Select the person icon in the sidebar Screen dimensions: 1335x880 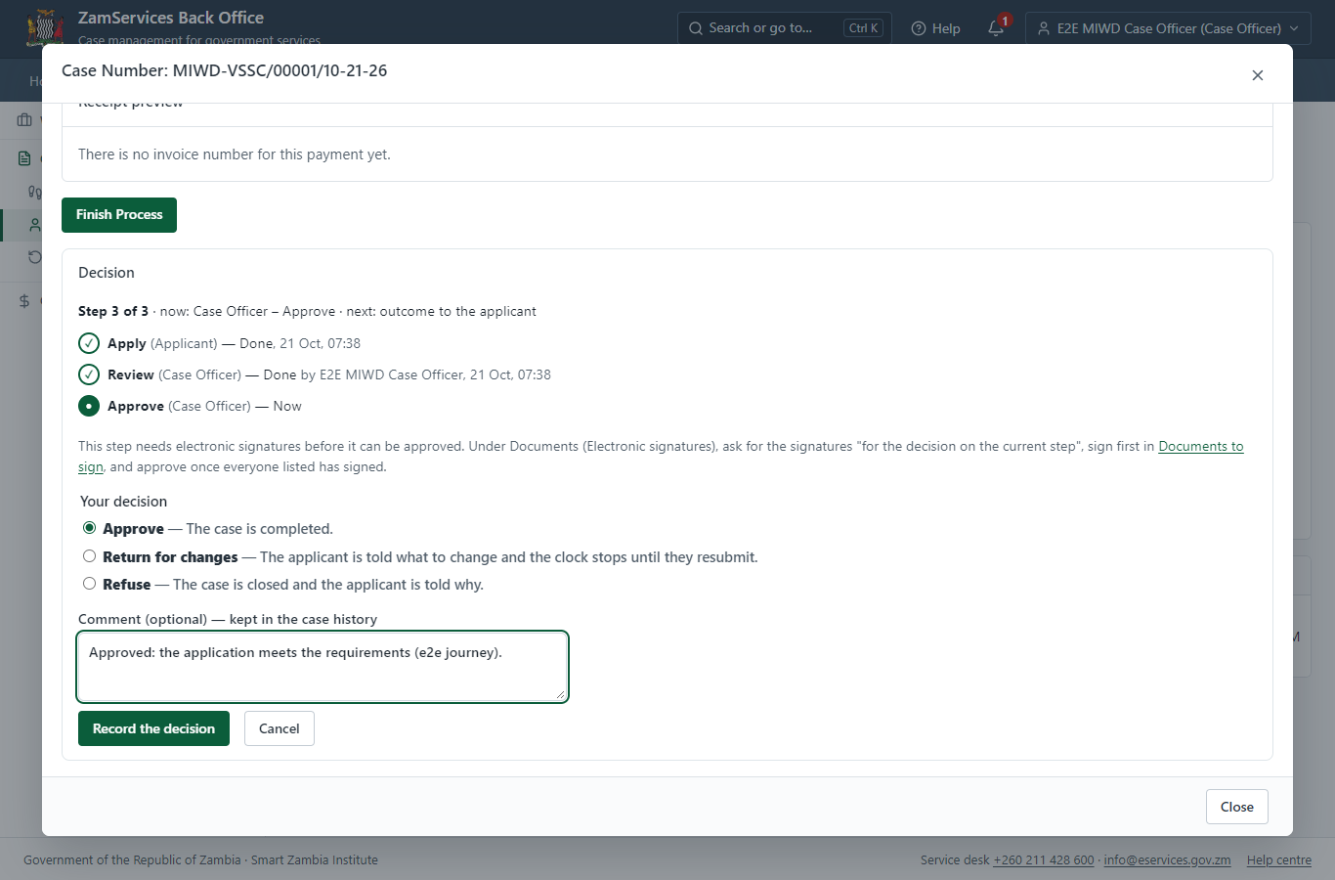click(x=35, y=225)
